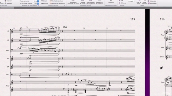Viewport: 172px width, 96px height.
Task: Align objects in a row with Fila
Action: point(121,1)
